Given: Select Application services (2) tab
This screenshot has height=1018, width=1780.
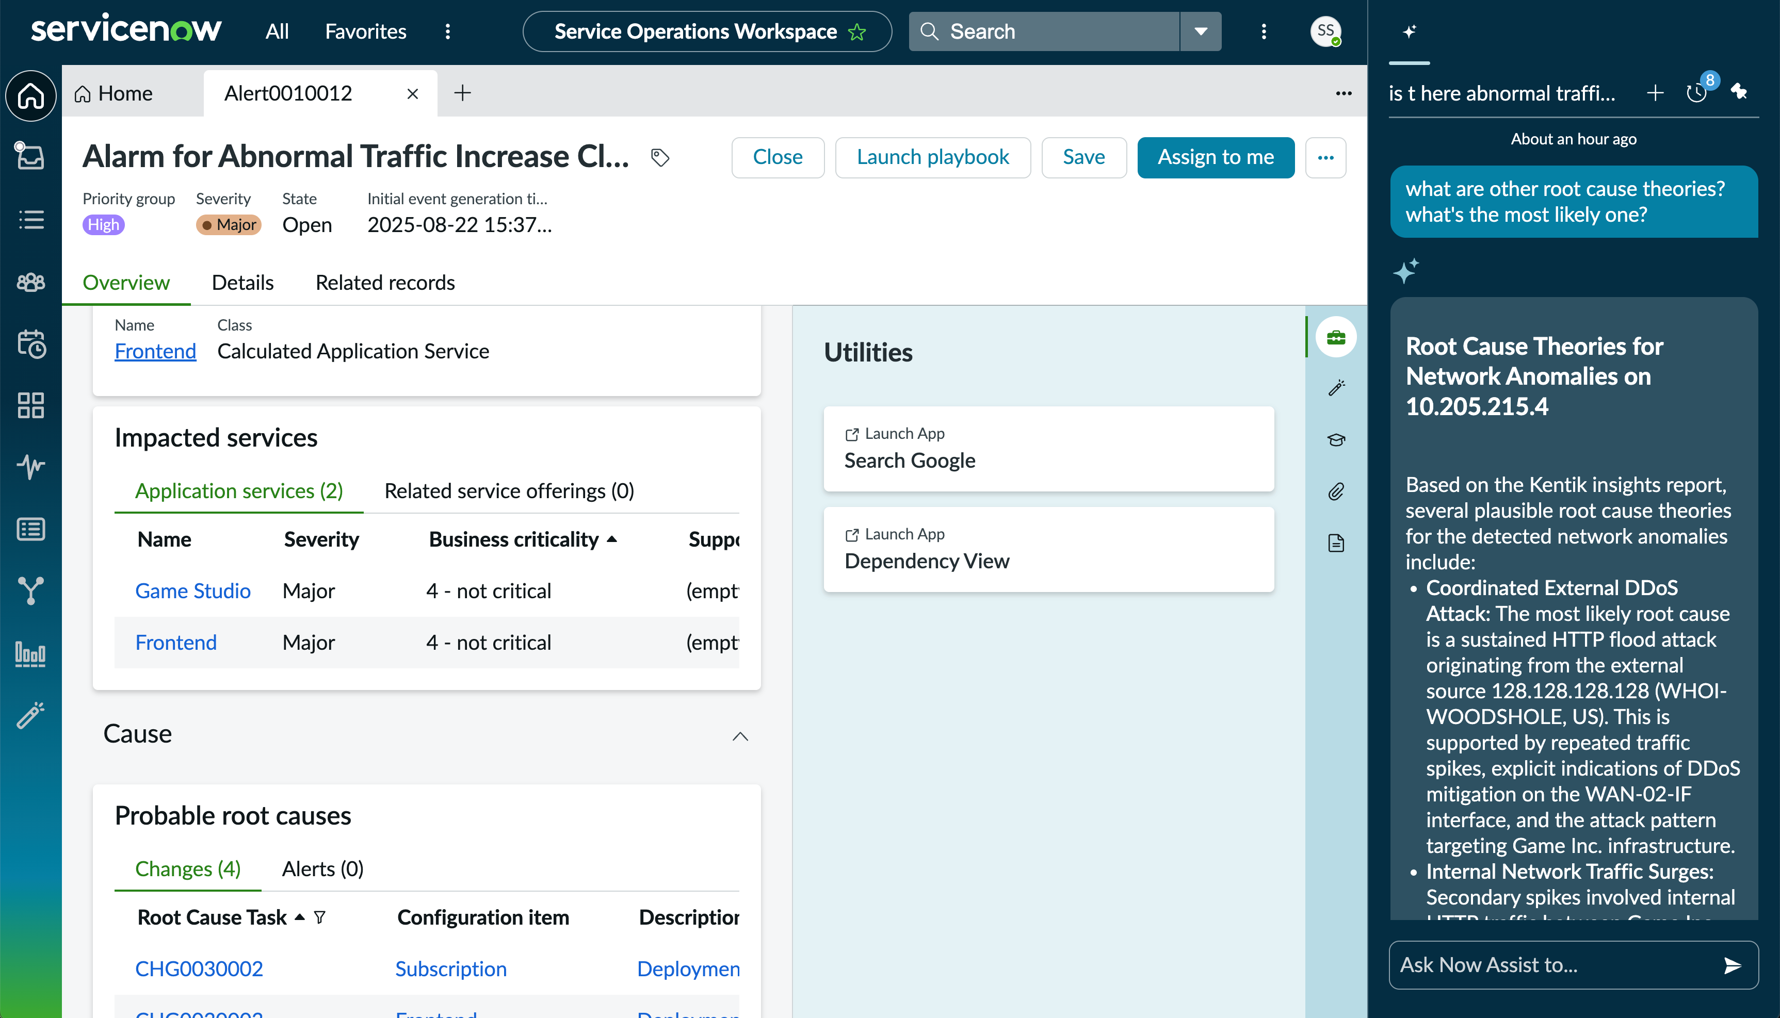Looking at the screenshot, I should (239, 491).
